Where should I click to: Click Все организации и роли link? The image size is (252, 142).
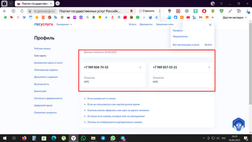(186, 45)
